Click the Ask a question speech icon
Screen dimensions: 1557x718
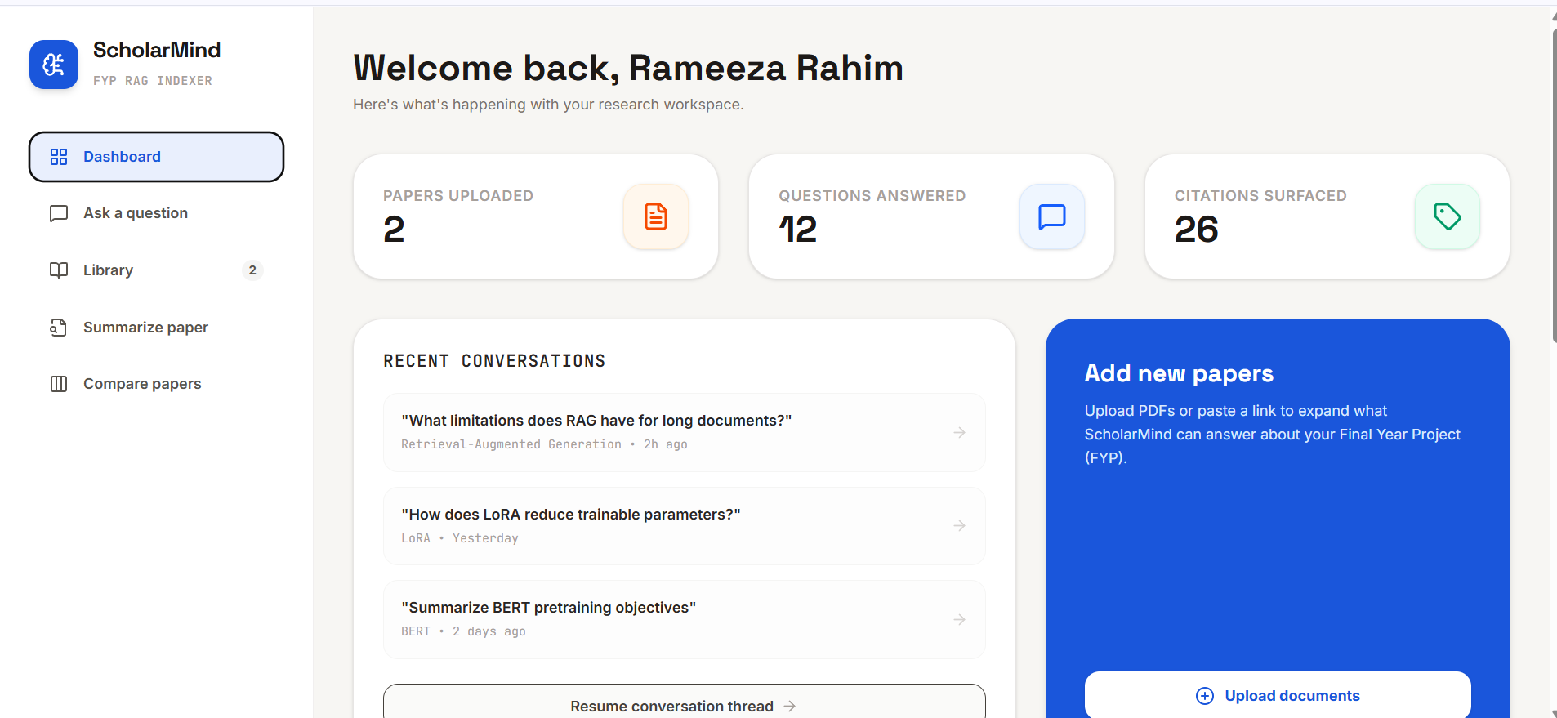[59, 213]
